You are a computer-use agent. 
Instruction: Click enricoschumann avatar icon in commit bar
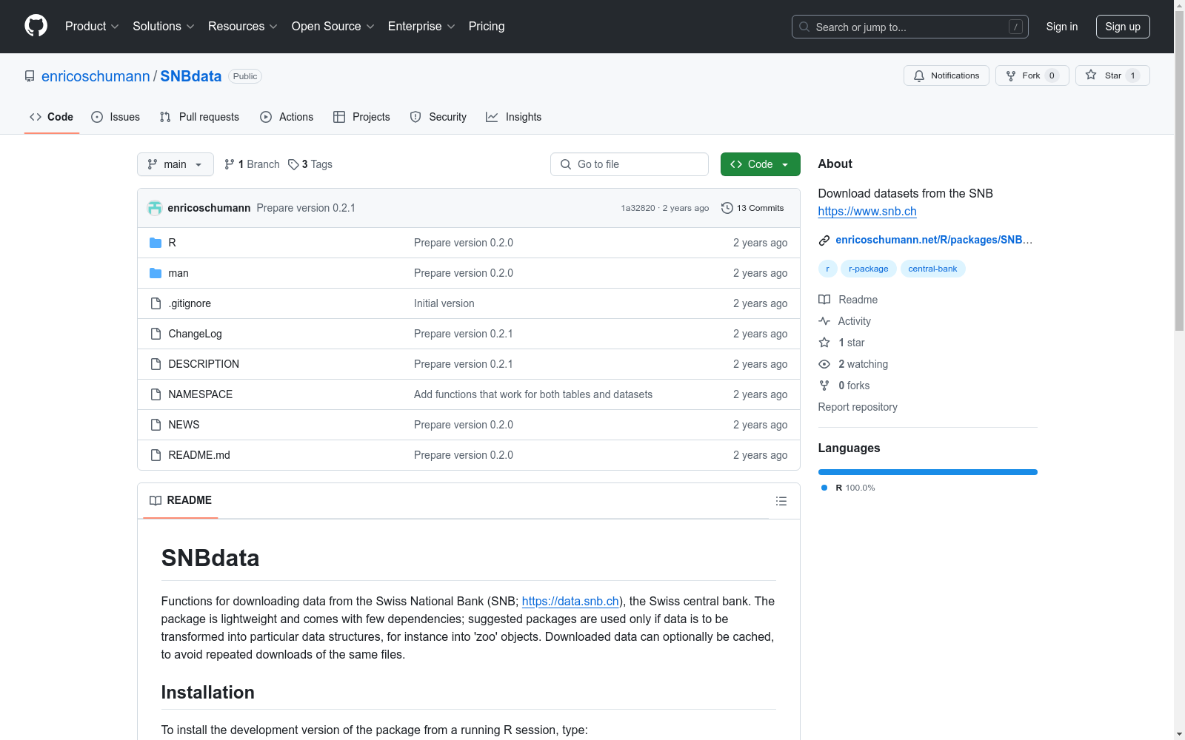[x=155, y=208]
